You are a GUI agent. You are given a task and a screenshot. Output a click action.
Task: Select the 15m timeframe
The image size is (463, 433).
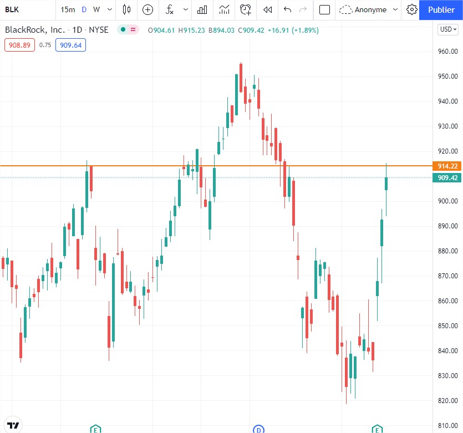(68, 10)
